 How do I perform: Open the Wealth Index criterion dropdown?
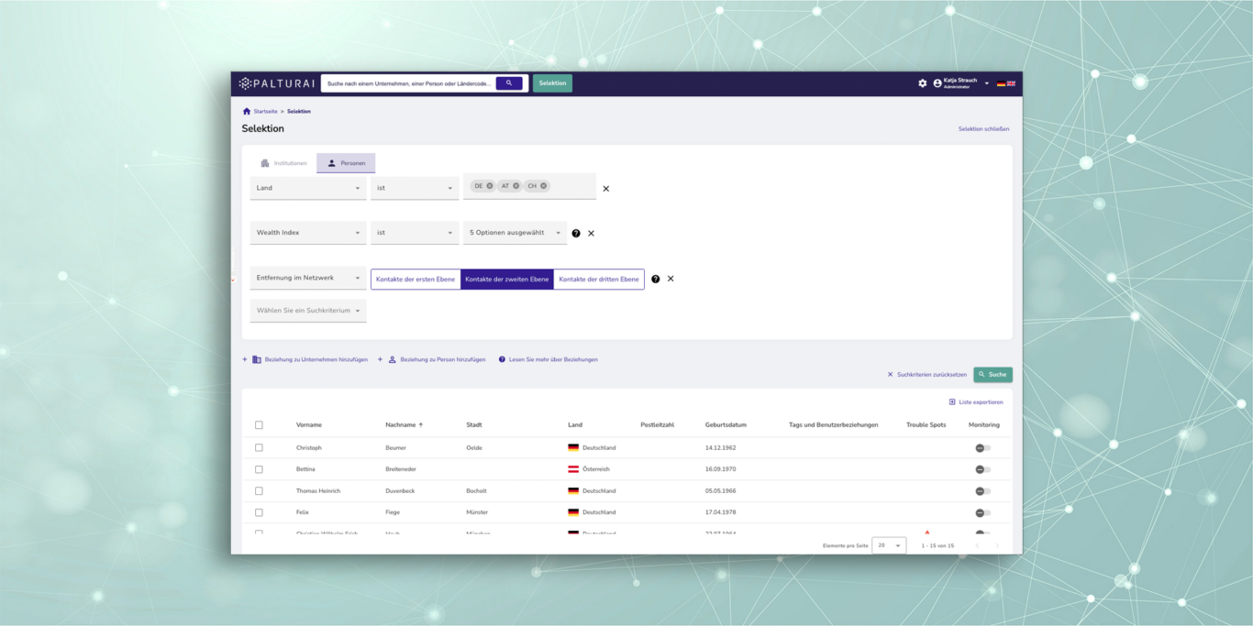pyautogui.click(x=307, y=233)
